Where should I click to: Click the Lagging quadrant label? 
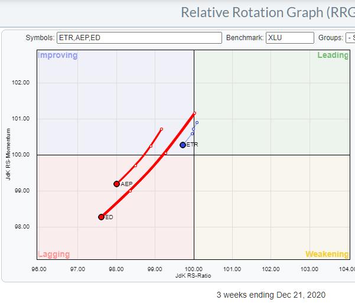tap(54, 255)
